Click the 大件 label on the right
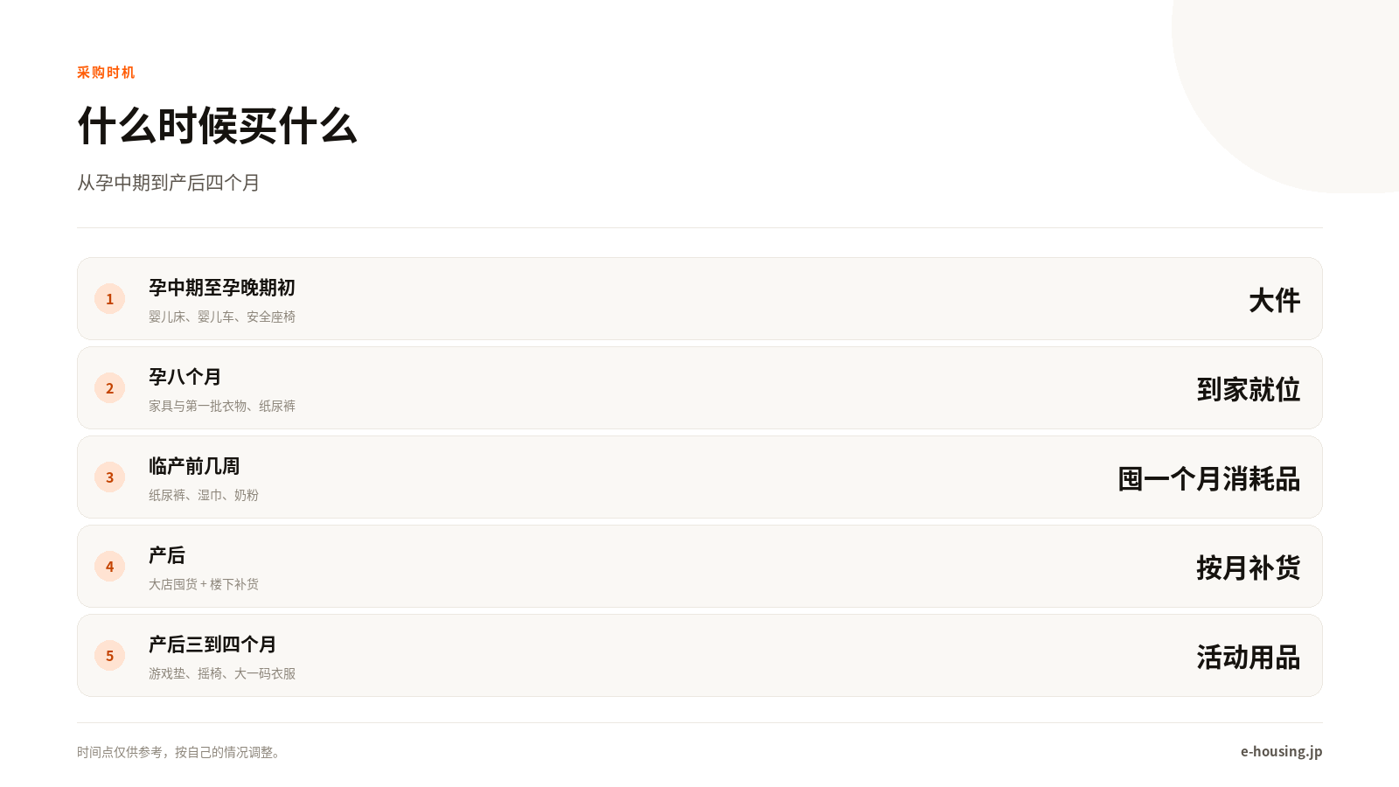Image resolution: width=1399 pixels, height=787 pixels. click(x=1275, y=300)
